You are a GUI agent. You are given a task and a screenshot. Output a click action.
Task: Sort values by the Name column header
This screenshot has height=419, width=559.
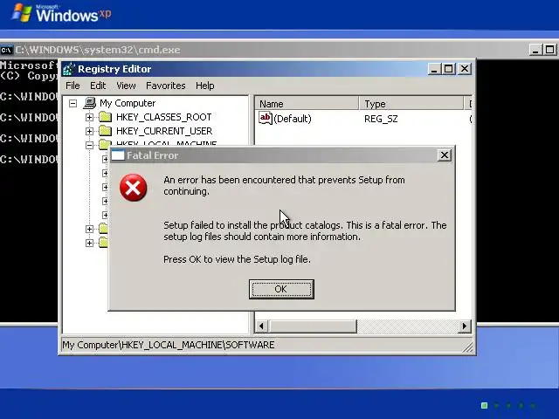(307, 104)
